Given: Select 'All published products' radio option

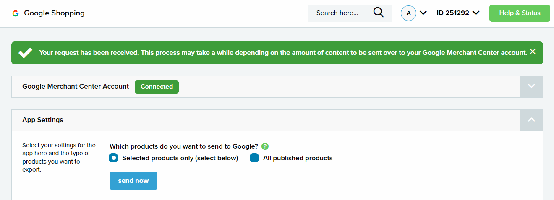Looking at the screenshot, I should [x=254, y=158].
